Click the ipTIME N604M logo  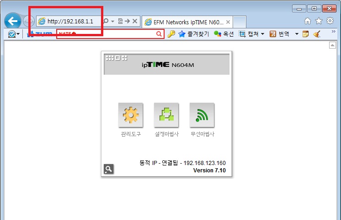[168, 65]
